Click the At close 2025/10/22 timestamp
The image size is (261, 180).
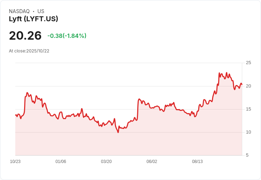point(29,51)
